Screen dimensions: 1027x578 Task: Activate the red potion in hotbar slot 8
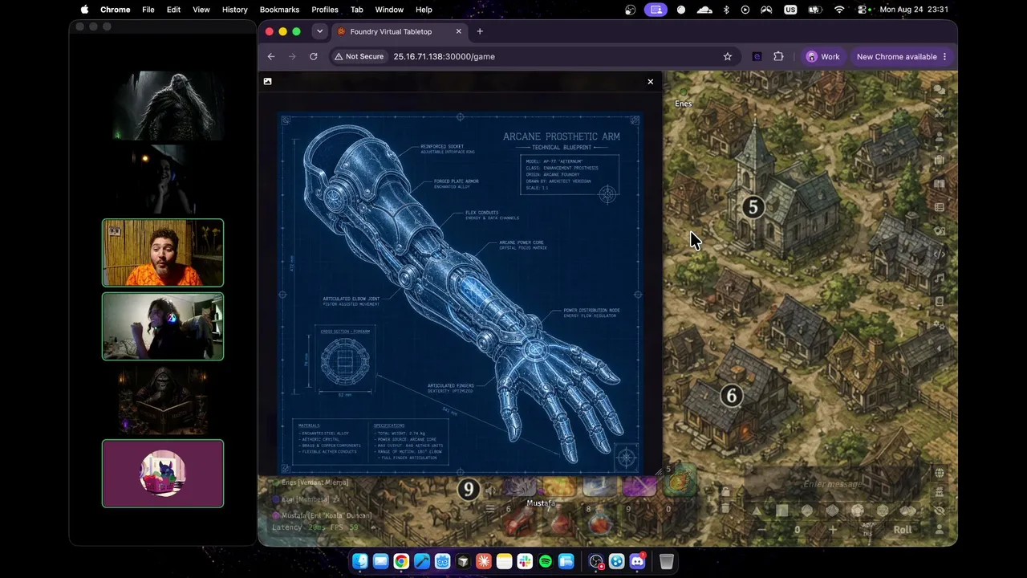(599, 519)
